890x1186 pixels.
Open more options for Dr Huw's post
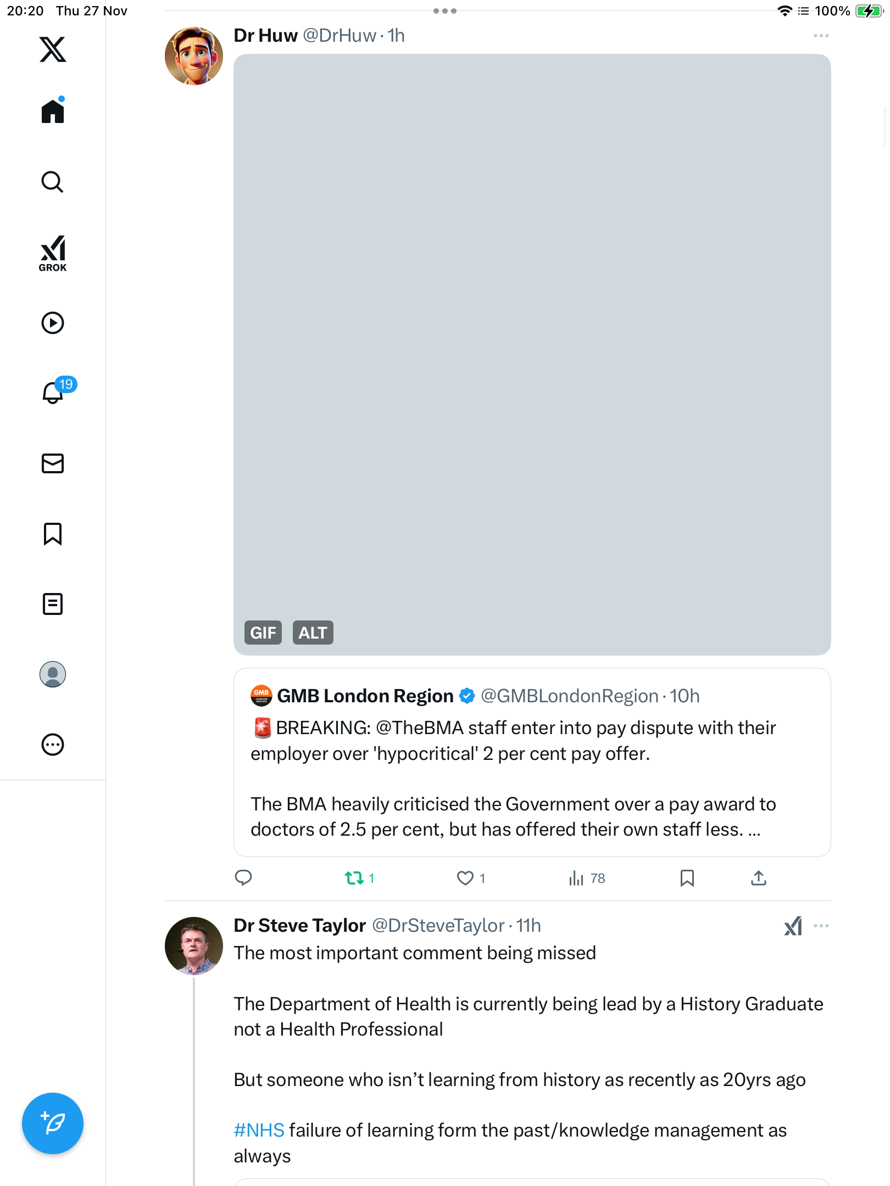pyautogui.click(x=821, y=36)
